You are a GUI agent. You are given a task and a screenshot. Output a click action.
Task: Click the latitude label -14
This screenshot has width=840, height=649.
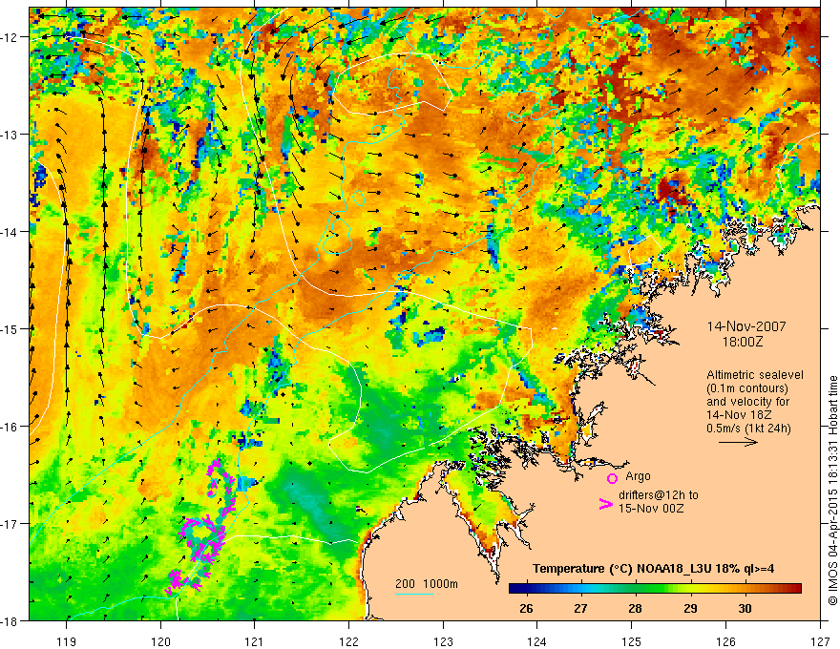point(10,232)
